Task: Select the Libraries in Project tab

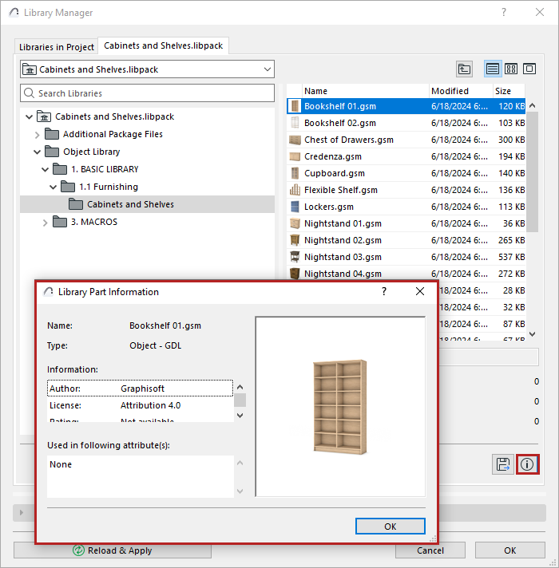Action: [56, 47]
